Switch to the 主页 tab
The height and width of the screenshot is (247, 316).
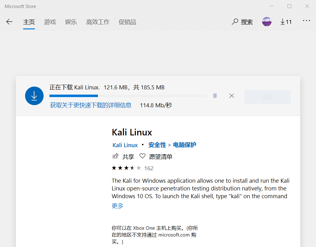click(x=29, y=22)
